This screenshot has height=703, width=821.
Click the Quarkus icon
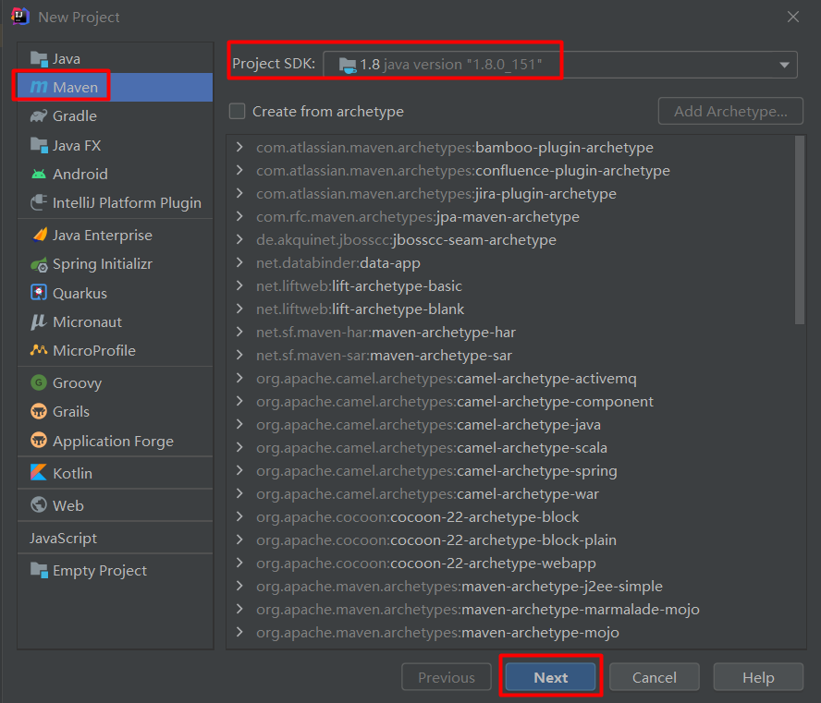point(39,293)
